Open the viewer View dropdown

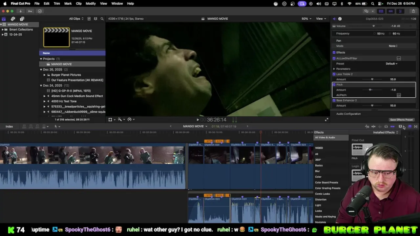pyautogui.click(x=321, y=19)
